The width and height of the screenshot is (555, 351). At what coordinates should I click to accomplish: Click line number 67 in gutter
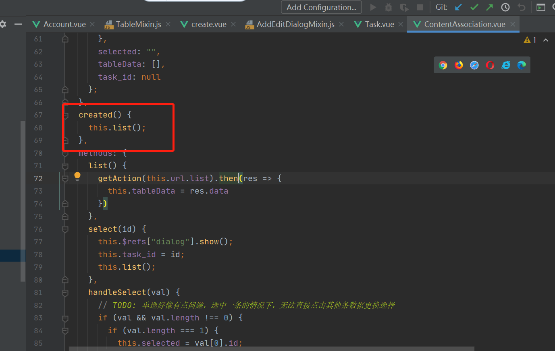tap(38, 115)
